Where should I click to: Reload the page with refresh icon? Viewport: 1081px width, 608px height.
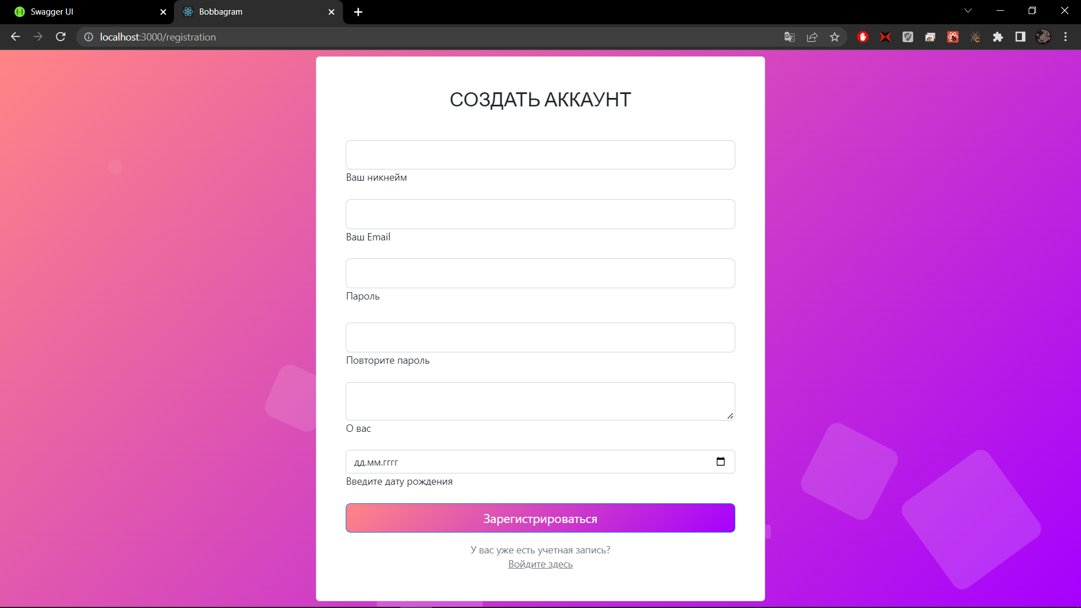coord(61,37)
